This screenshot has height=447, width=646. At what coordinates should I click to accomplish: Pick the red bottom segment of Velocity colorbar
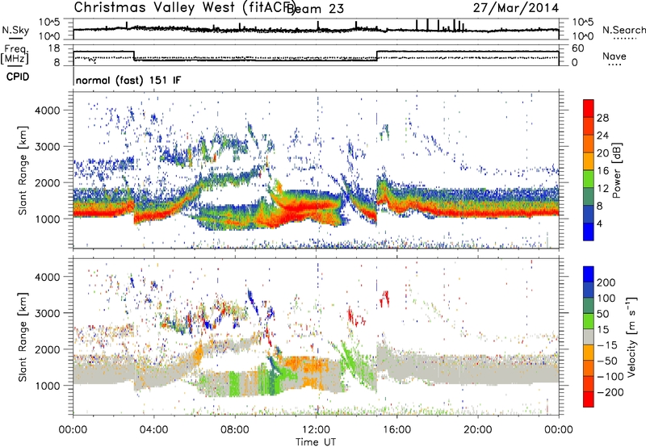[x=589, y=399]
